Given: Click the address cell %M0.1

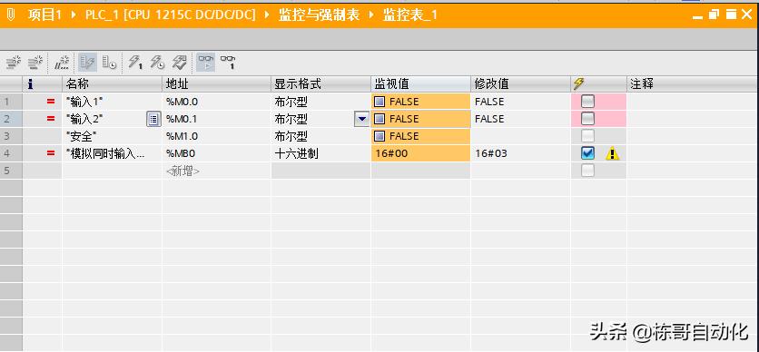Looking at the screenshot, I should (x=216, y=119).
